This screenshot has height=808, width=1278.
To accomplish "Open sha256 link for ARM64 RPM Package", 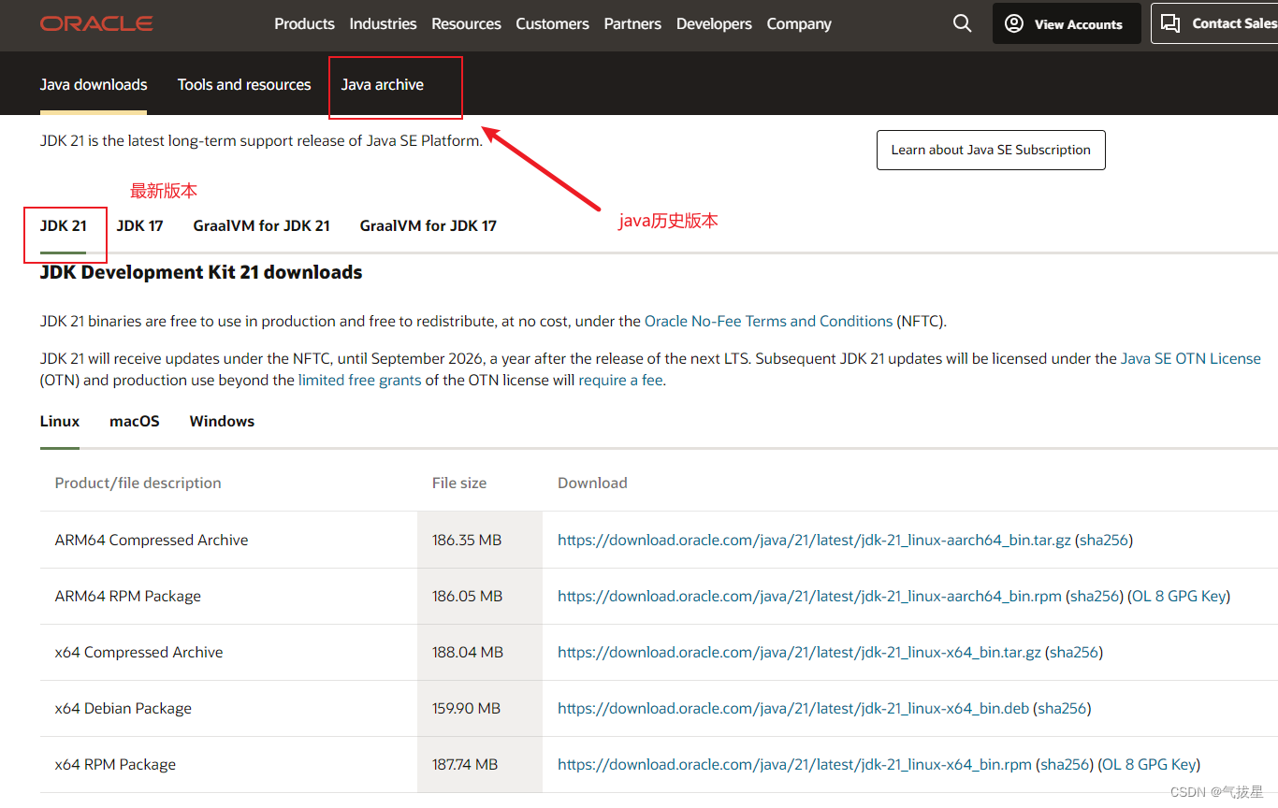I will tap(1095, 596).
